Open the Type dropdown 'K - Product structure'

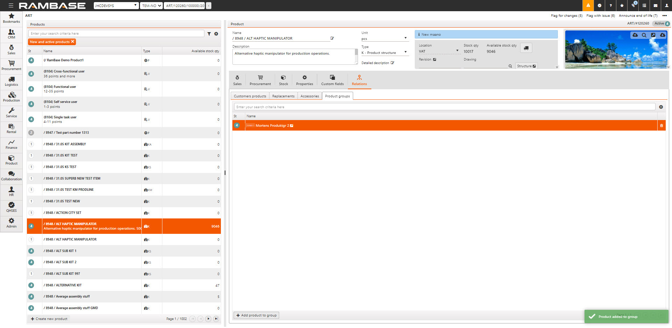click(405, 52)
